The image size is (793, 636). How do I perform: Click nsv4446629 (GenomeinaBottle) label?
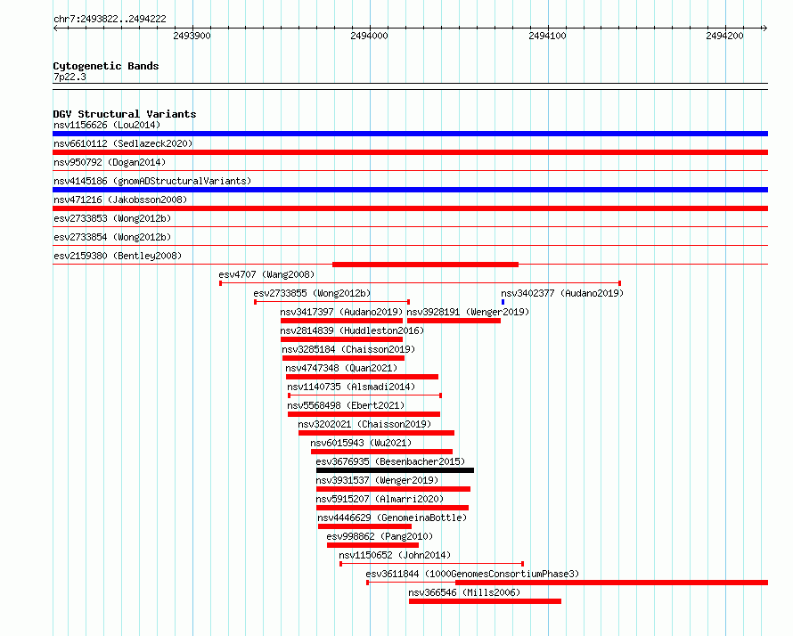click(392, 518)
